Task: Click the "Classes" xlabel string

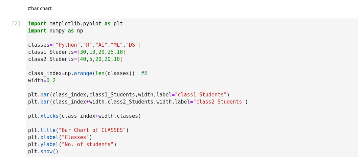Action: [75, 137]
